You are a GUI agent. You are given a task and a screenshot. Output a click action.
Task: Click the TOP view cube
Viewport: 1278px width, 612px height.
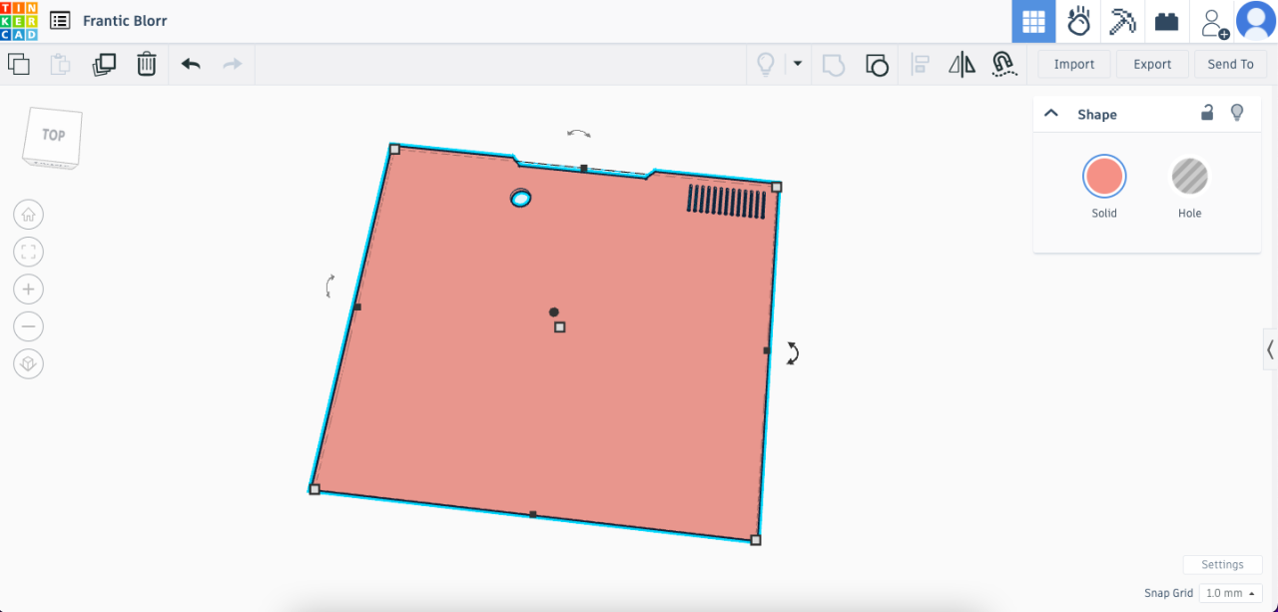(x=53, y=136)
